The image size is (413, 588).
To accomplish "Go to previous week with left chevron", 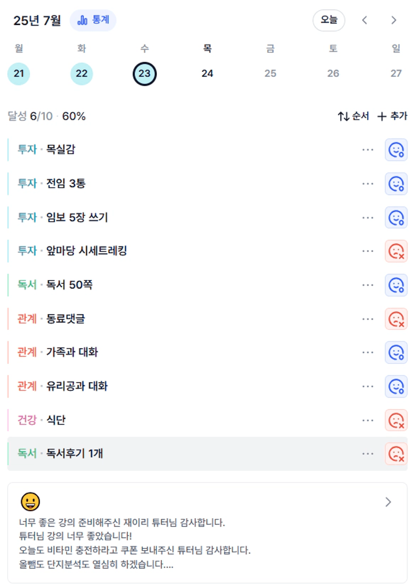I will tap(365, 20).
